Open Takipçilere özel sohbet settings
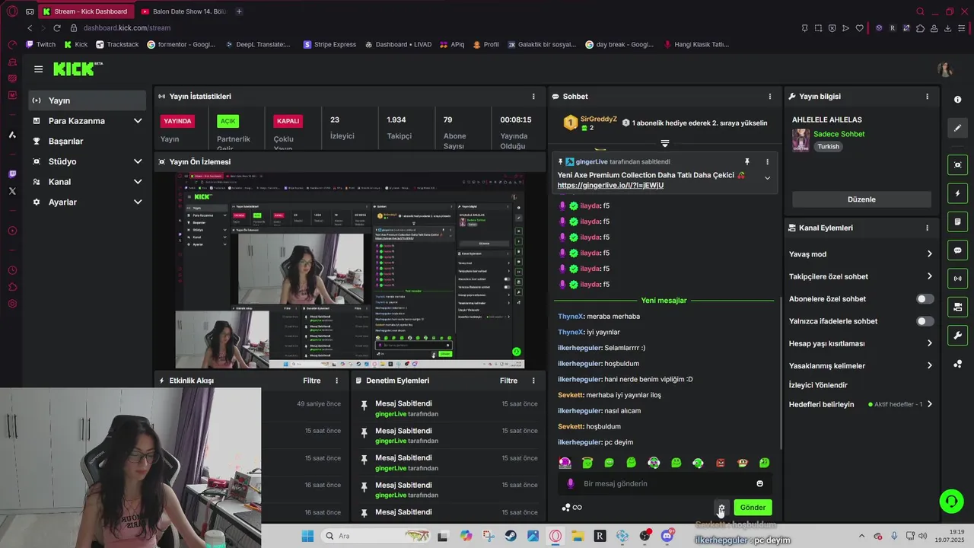Viewport: 974px width, 548px height. (861, 276)
